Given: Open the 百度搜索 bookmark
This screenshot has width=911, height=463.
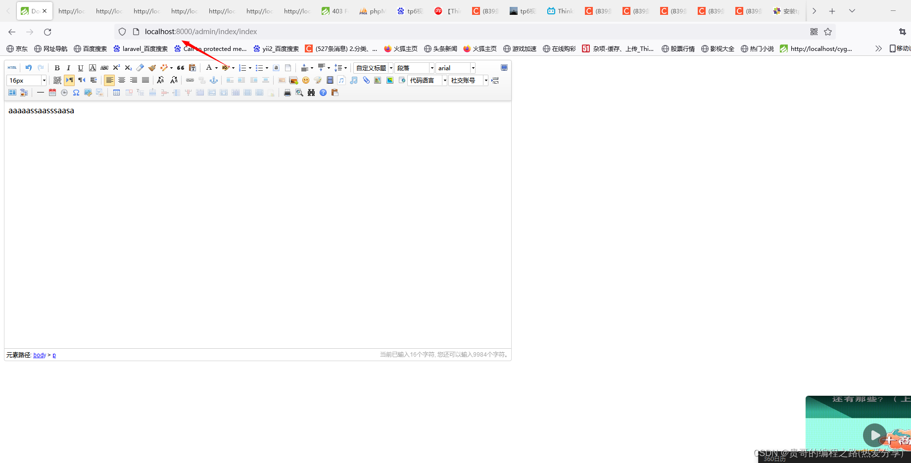Looking at the screenshot, I should click(91, 48).
